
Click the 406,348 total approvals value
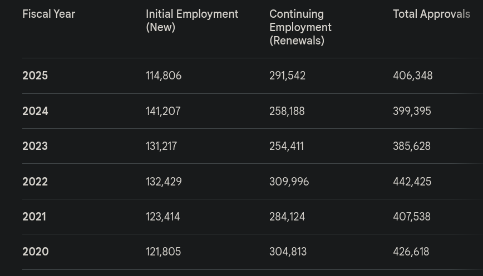[x=412, y=76]
